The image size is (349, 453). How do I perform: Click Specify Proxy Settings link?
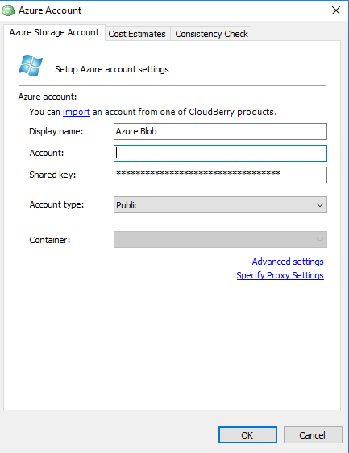click(280, 275)
